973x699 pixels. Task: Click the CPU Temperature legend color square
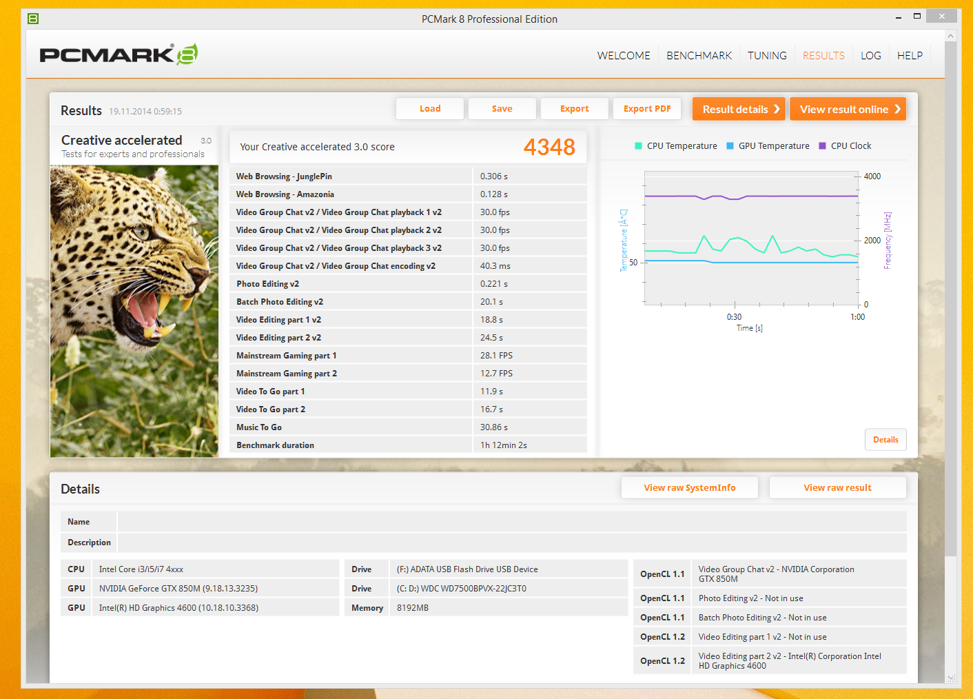click(638, 146)
